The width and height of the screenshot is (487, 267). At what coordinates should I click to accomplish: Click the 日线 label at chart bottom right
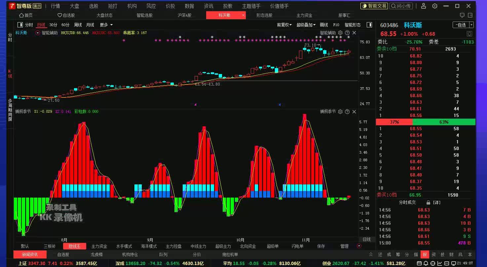tap(367, 239)
